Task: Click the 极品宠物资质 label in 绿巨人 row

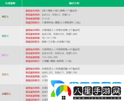Action: click(x=33, y=15)
